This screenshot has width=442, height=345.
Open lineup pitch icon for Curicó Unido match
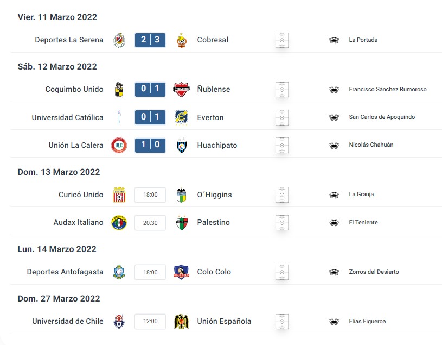282,195
